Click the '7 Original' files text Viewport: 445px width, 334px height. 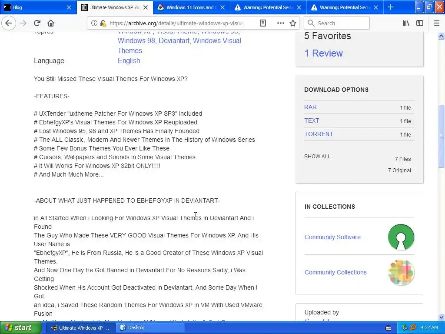399,170
